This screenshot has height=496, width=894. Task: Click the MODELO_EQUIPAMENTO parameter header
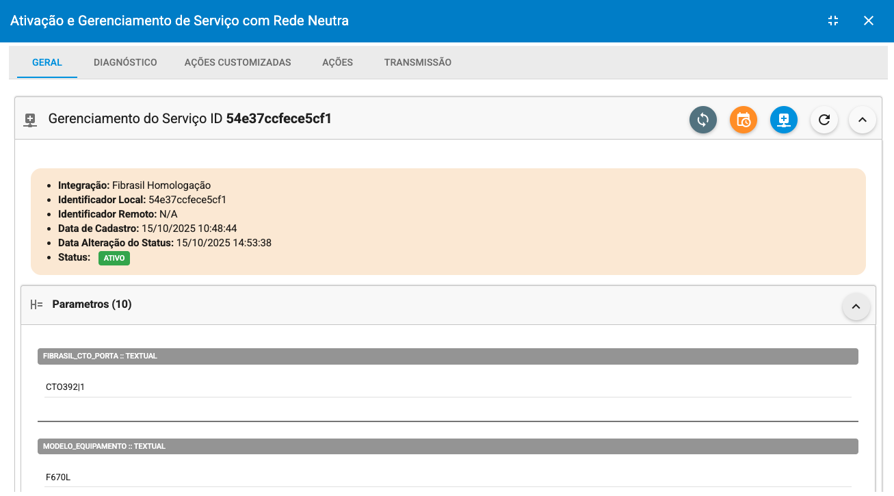[447, 446]
